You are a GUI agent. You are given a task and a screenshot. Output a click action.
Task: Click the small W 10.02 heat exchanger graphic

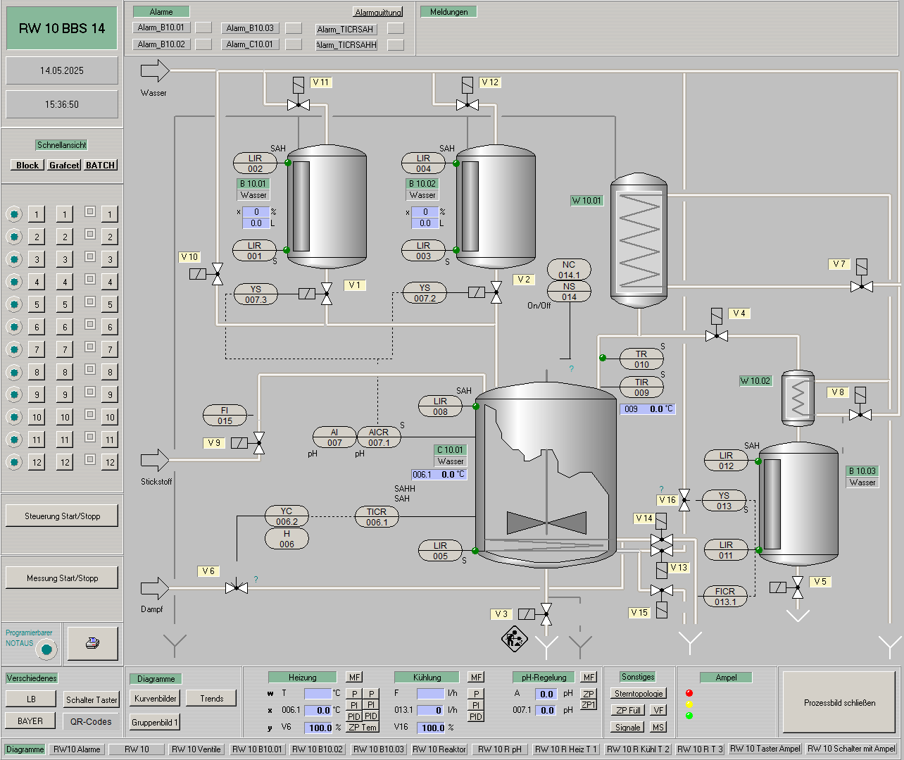pyautogui.click(x=798, y=397)
